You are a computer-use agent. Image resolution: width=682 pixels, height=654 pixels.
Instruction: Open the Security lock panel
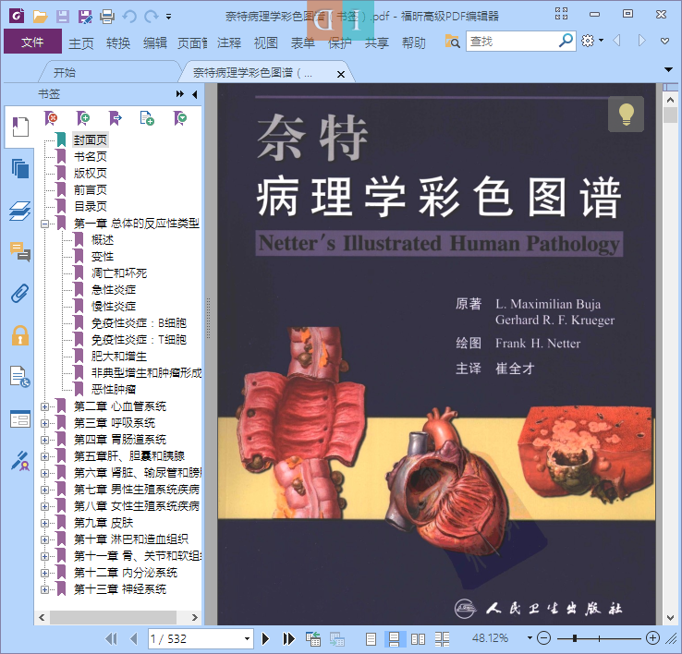20,335
